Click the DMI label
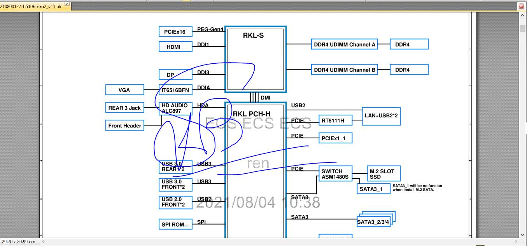This screenshot has width=527, height=246. click(x=265, y=98)
